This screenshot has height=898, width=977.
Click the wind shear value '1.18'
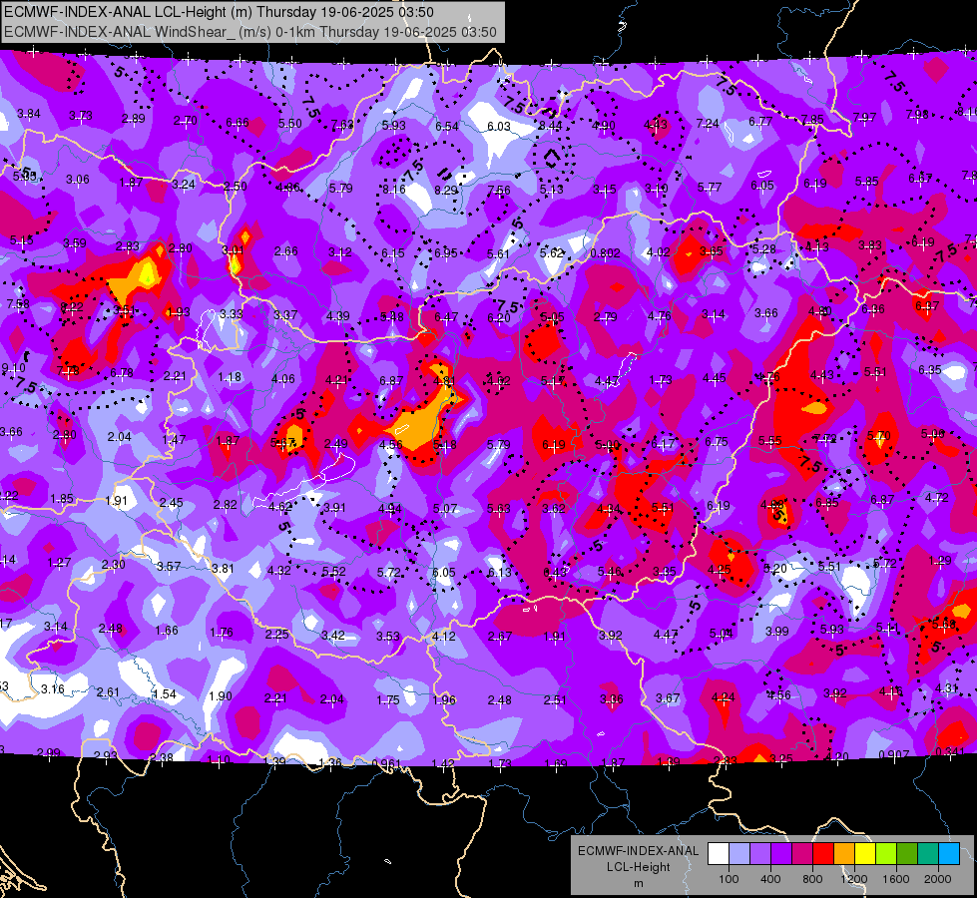click(230, 377)
